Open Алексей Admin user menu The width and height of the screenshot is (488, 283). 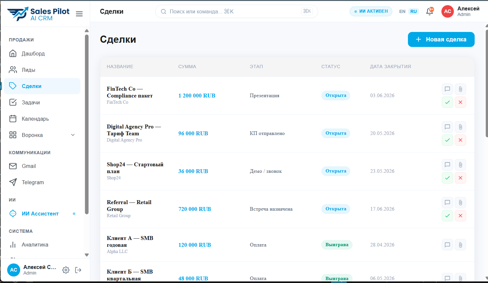[x=460, y=11]
